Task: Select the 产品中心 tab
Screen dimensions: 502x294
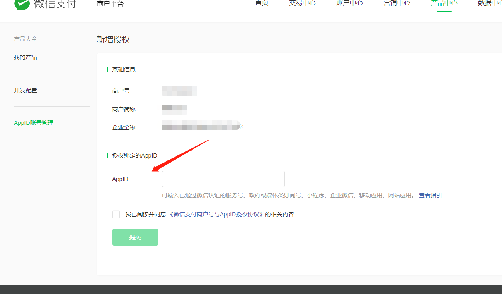Action: 444,3
